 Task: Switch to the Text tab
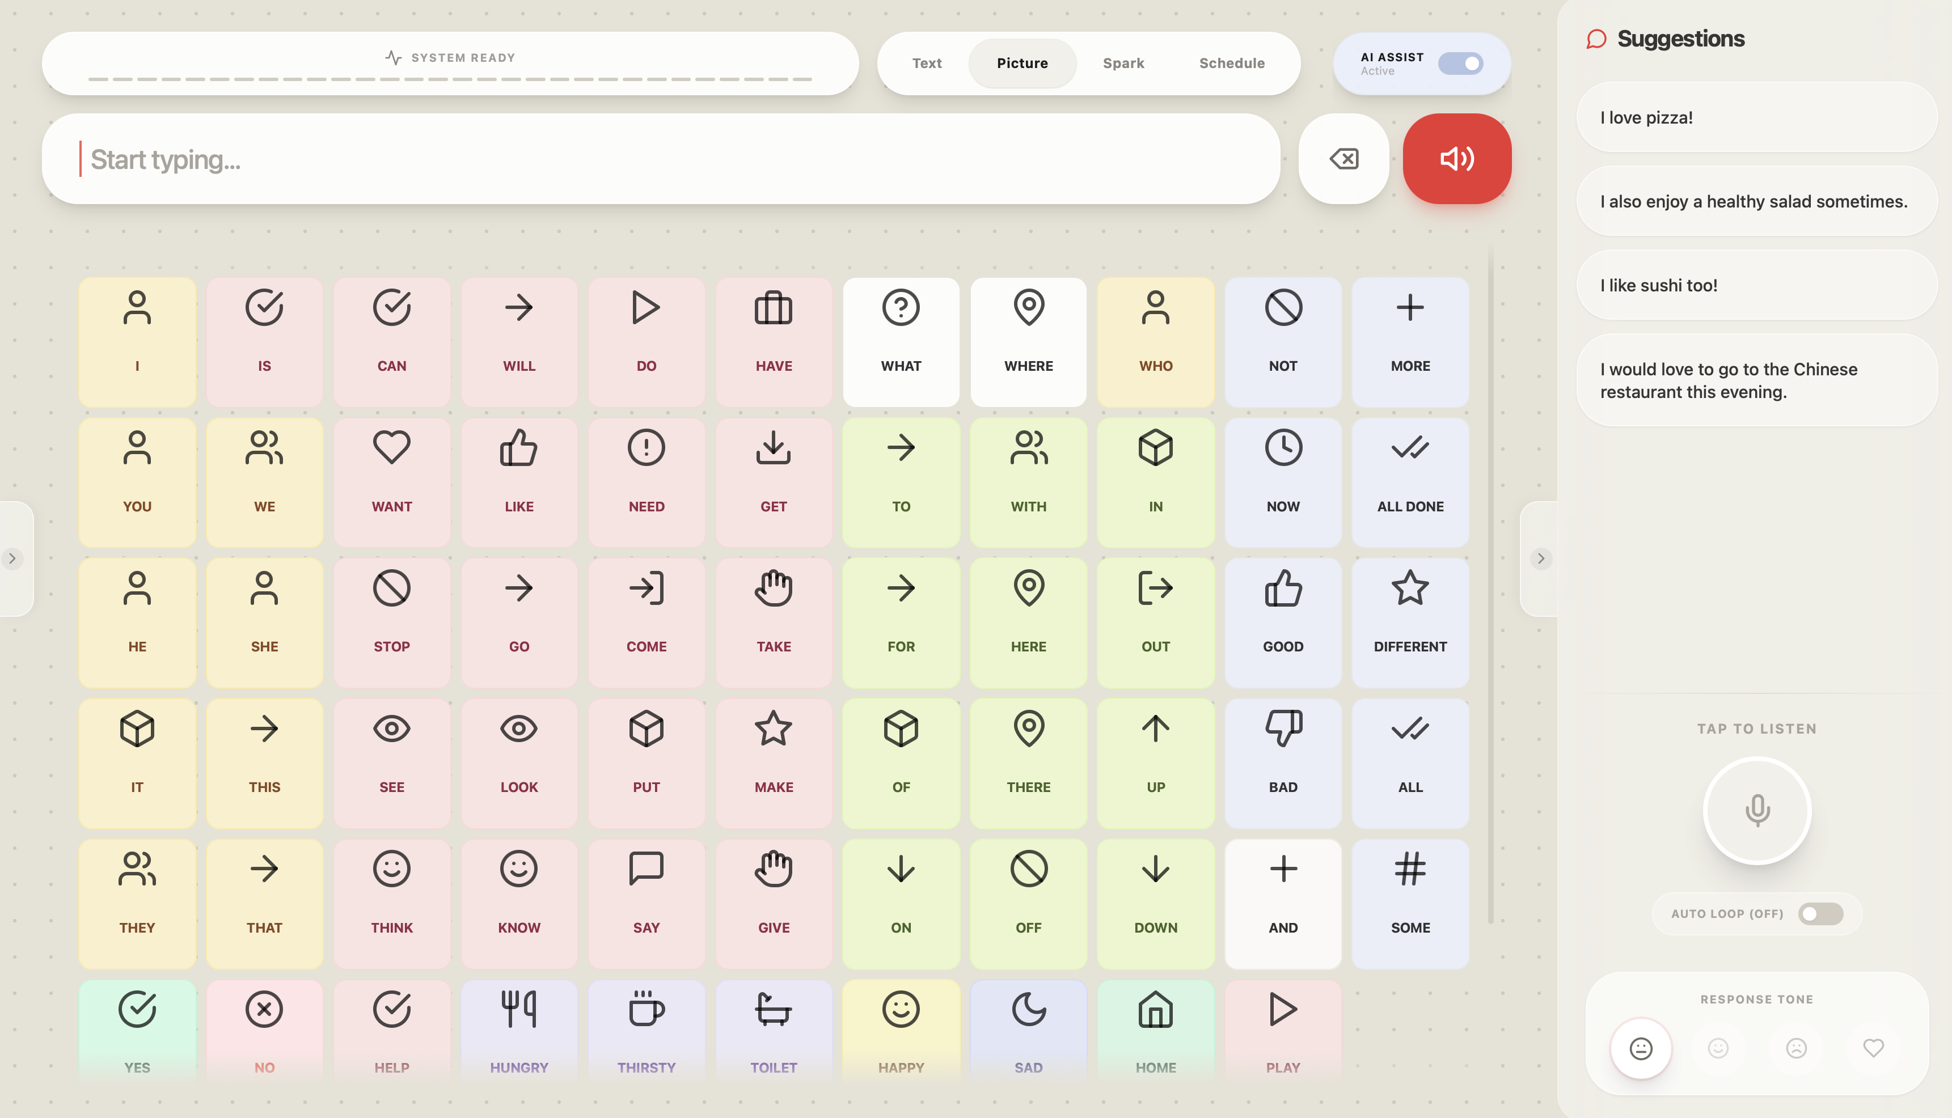[926, 63]
